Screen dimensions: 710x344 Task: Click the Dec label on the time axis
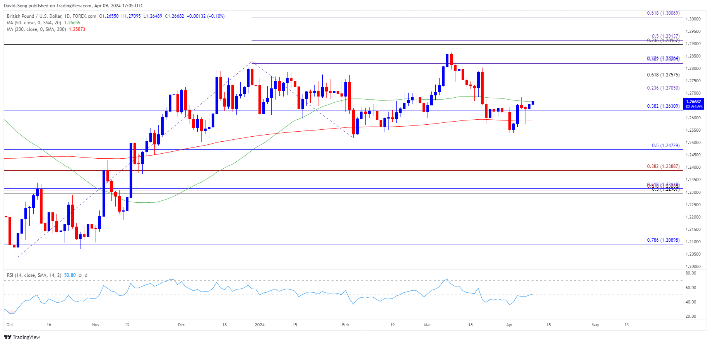181,325
